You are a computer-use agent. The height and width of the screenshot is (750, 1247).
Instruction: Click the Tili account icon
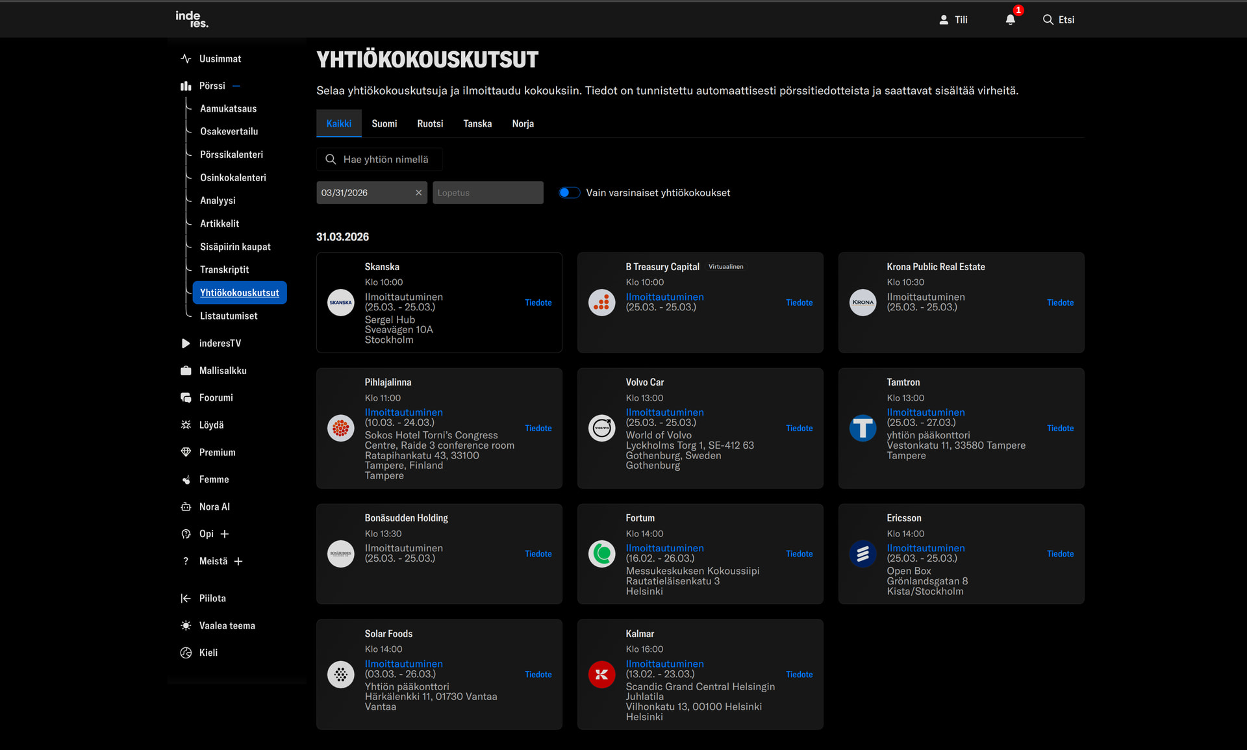944,19
